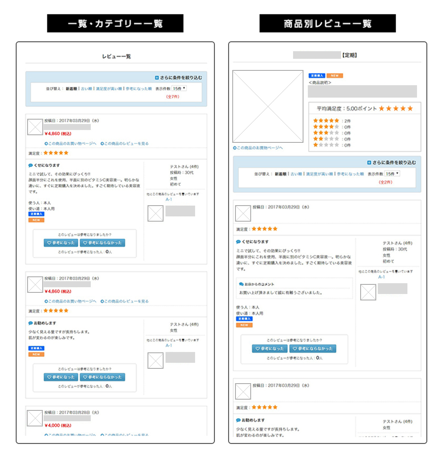Click the other-reviewed product thumbnail below A-1 in left くせになります review
This screenshot has height=450, width=443.
(x=156, y=213)
